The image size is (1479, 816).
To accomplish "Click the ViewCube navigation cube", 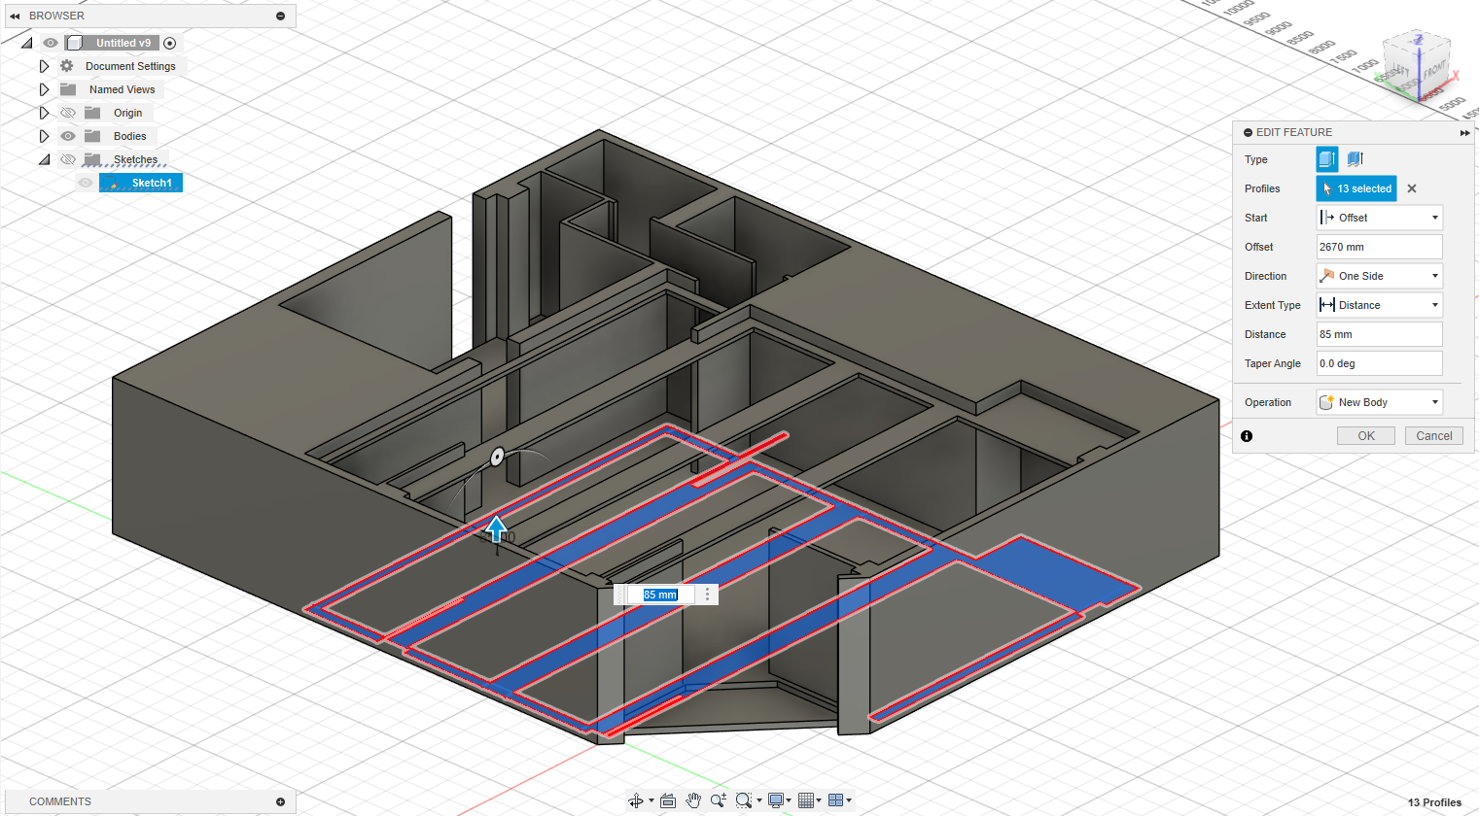I will click(x=1418, y=66).
